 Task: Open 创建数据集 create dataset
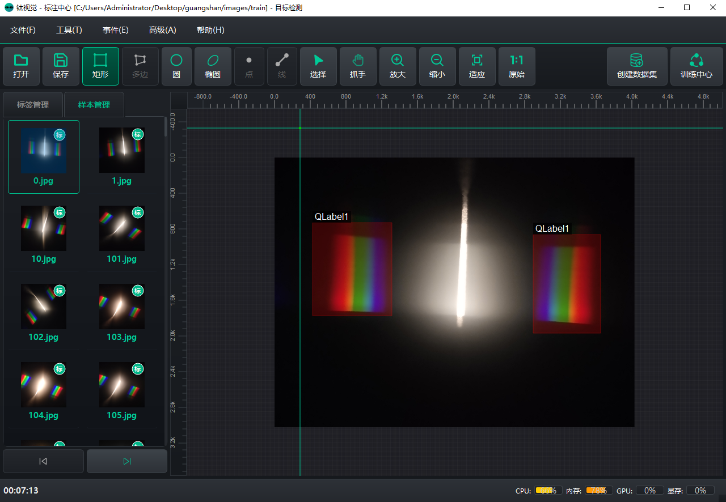click(637, 66)
